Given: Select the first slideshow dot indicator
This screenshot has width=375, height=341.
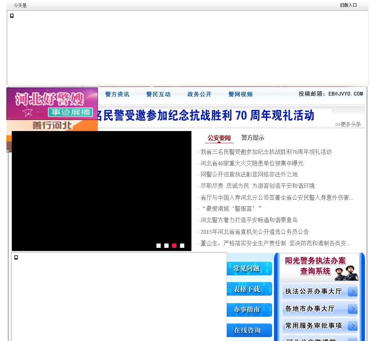Looking at the screenshot, I should (x=159, y=246).
